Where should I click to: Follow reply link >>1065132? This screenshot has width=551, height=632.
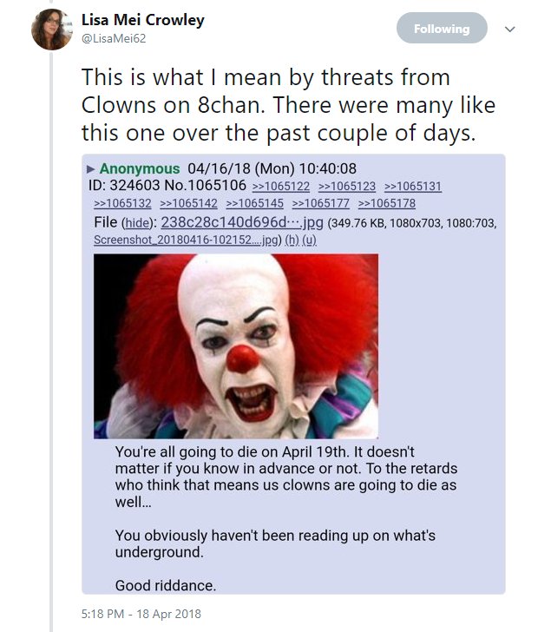[122, 203]
